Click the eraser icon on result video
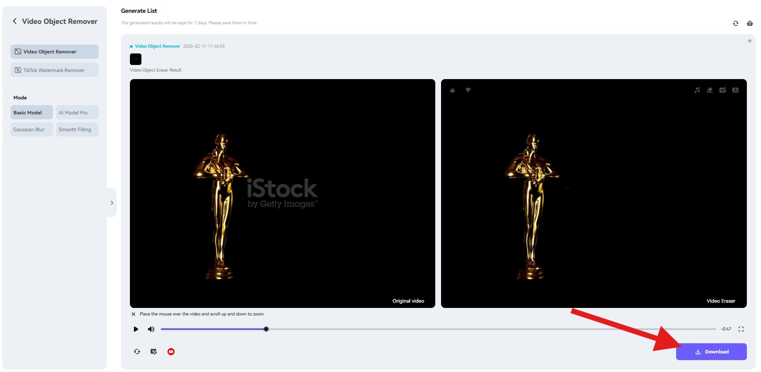 pyautogui.click(x=710, y=90)
